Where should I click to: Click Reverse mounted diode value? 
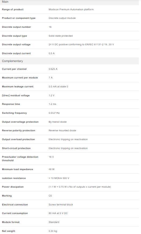click(x=62, y=130)
